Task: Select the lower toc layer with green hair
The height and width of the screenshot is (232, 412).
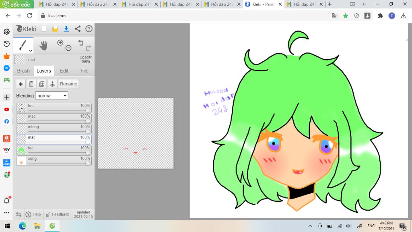Action: 54,150
